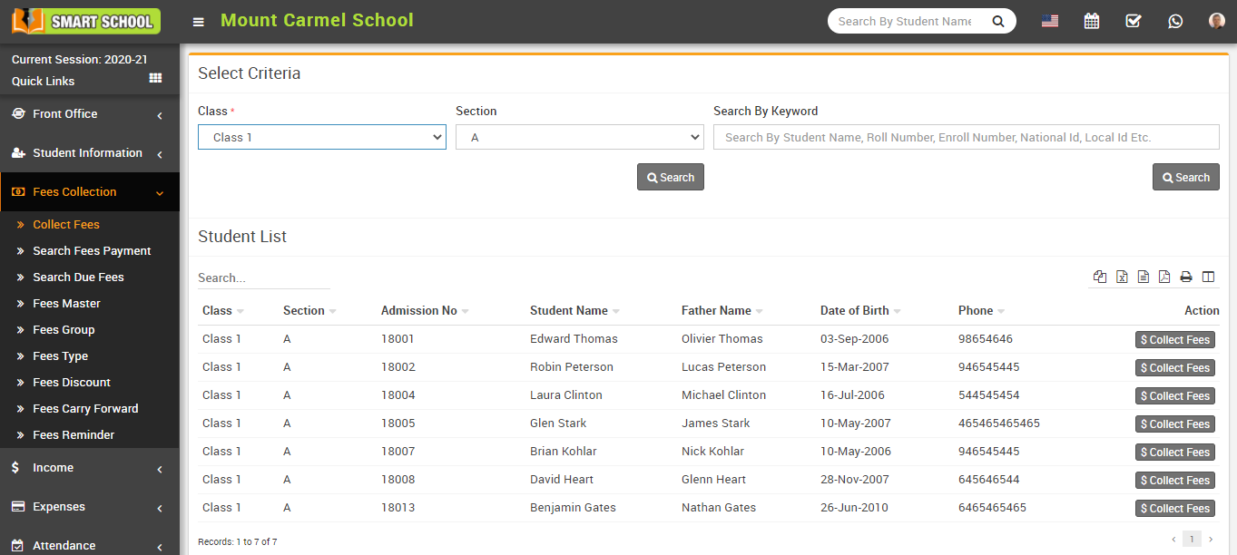Image resolution: width=1237 pixels, height=555 pixels.
Task: Open the calendar icon in the header
Action: [1091, 20]
